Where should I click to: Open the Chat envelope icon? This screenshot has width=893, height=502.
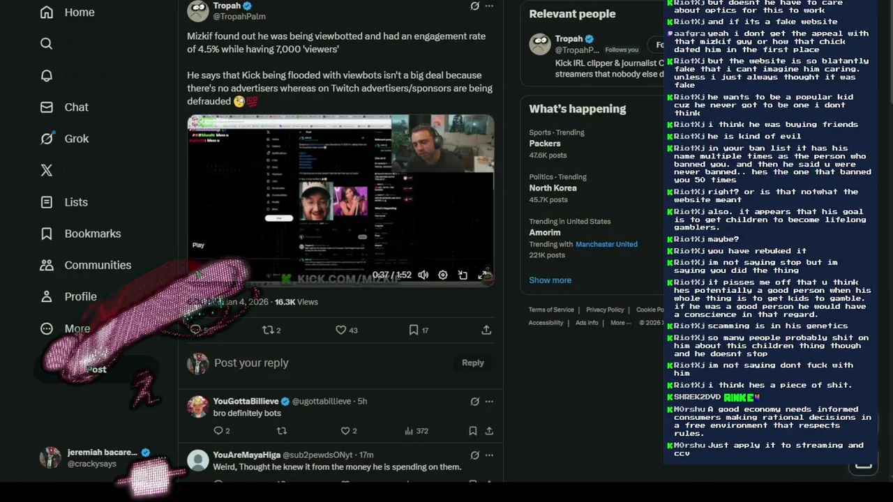point(47,107)
